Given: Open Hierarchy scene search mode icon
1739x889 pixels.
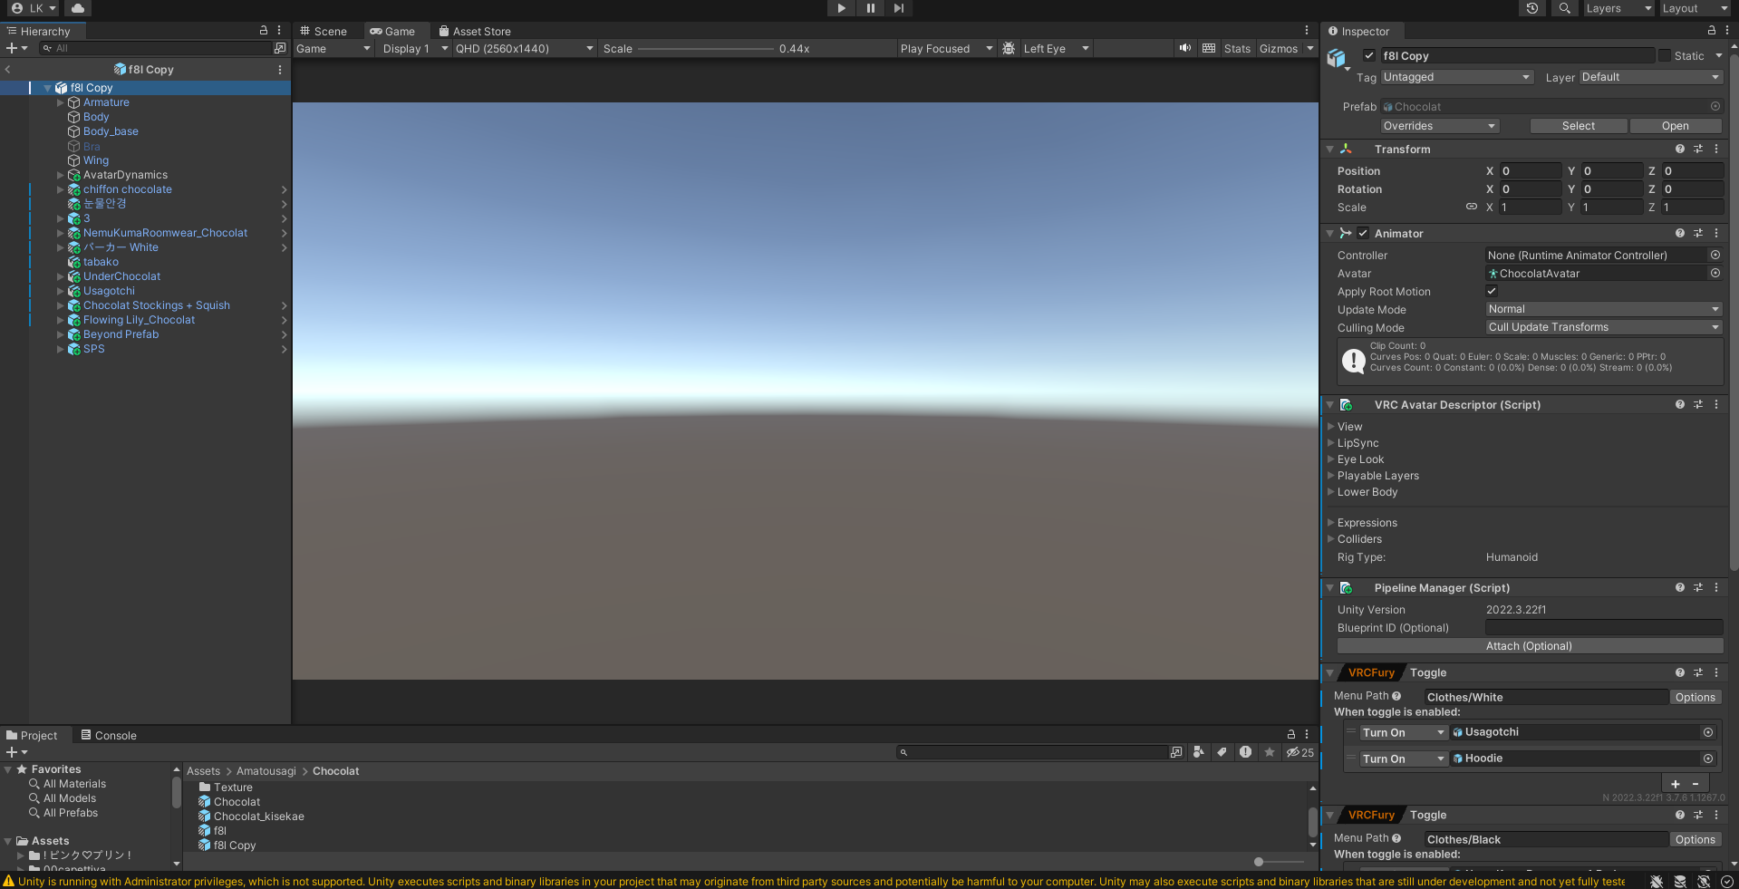Looking at the screenshot, I should point(280,48).
